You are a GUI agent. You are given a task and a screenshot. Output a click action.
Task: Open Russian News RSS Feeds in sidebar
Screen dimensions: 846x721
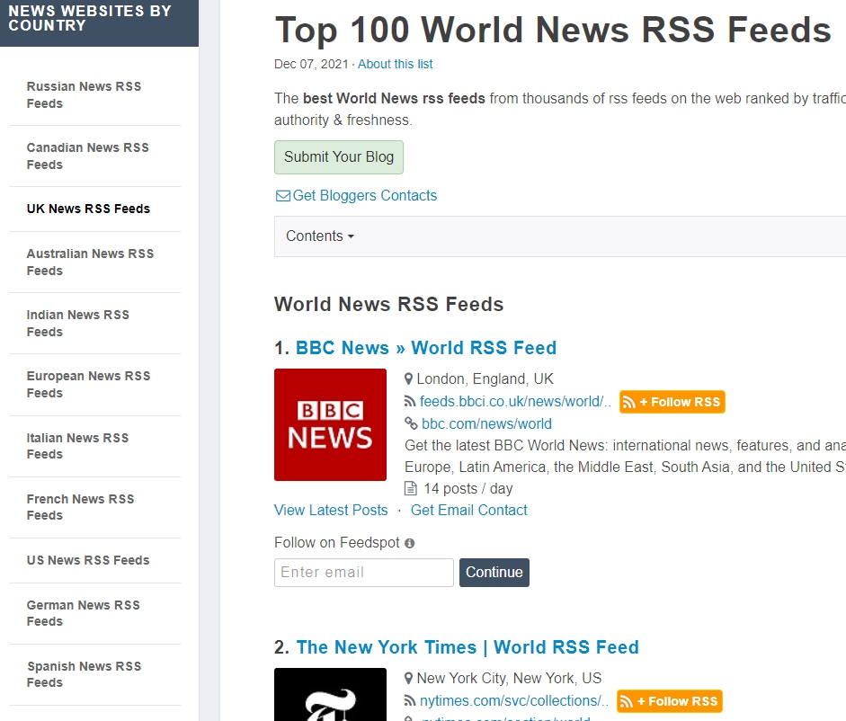point(85,95)
